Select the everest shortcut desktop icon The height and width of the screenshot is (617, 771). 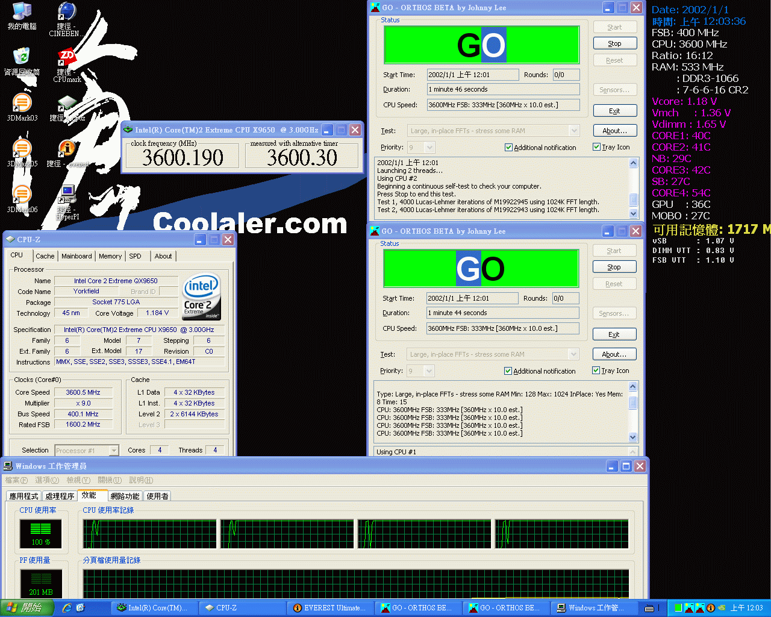[66, 153]
